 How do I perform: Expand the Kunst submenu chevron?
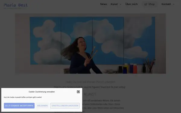coord(120,4)
